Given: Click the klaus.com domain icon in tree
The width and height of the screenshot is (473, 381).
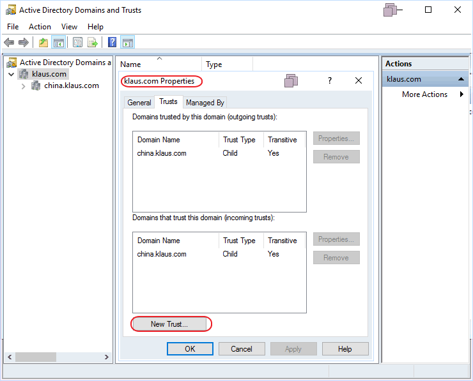Looking at the screenshot, I should point(23,74).
